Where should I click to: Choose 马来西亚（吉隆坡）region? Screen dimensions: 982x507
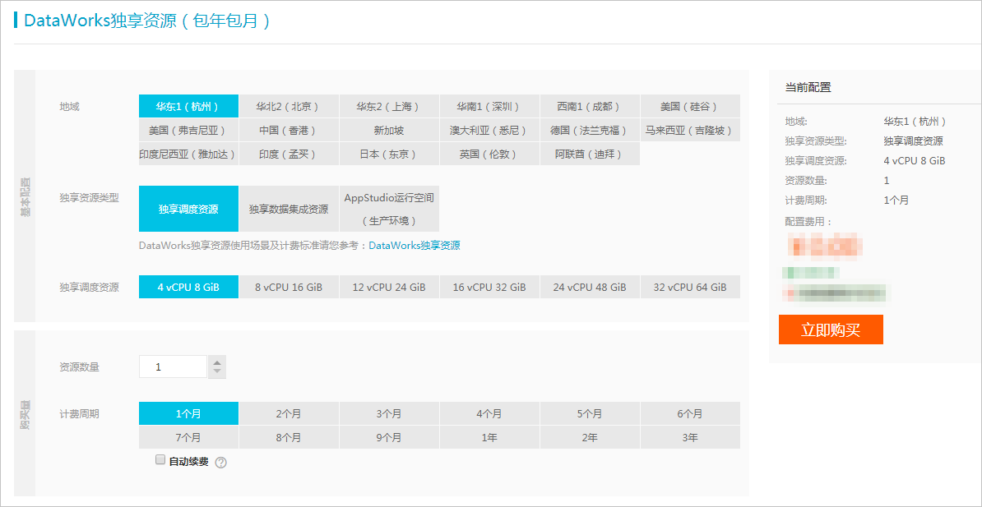pos(689,130)
